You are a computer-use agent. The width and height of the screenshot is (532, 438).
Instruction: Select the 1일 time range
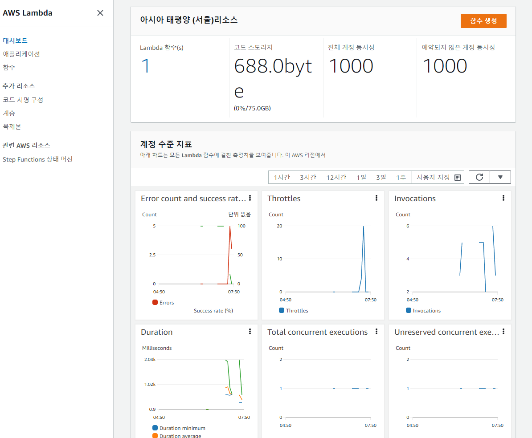[361, 177]
